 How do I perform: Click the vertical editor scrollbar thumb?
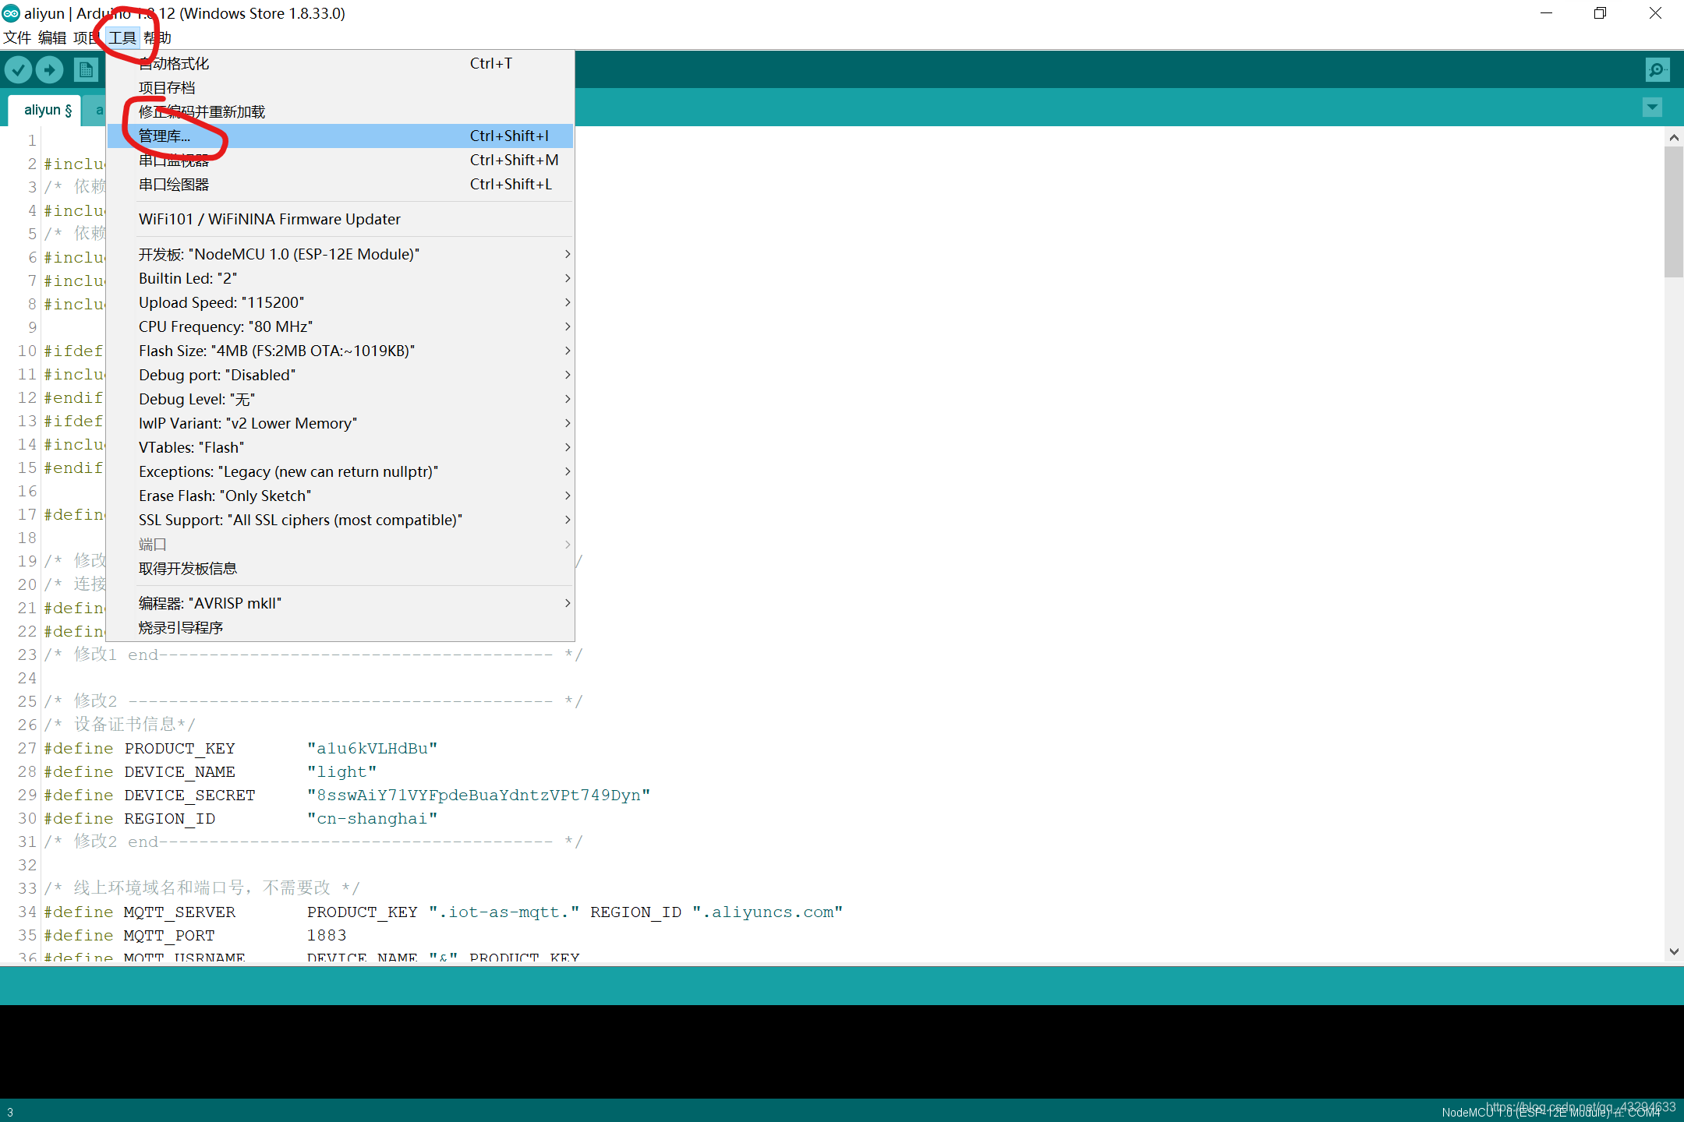click(x=1673, y=210)
